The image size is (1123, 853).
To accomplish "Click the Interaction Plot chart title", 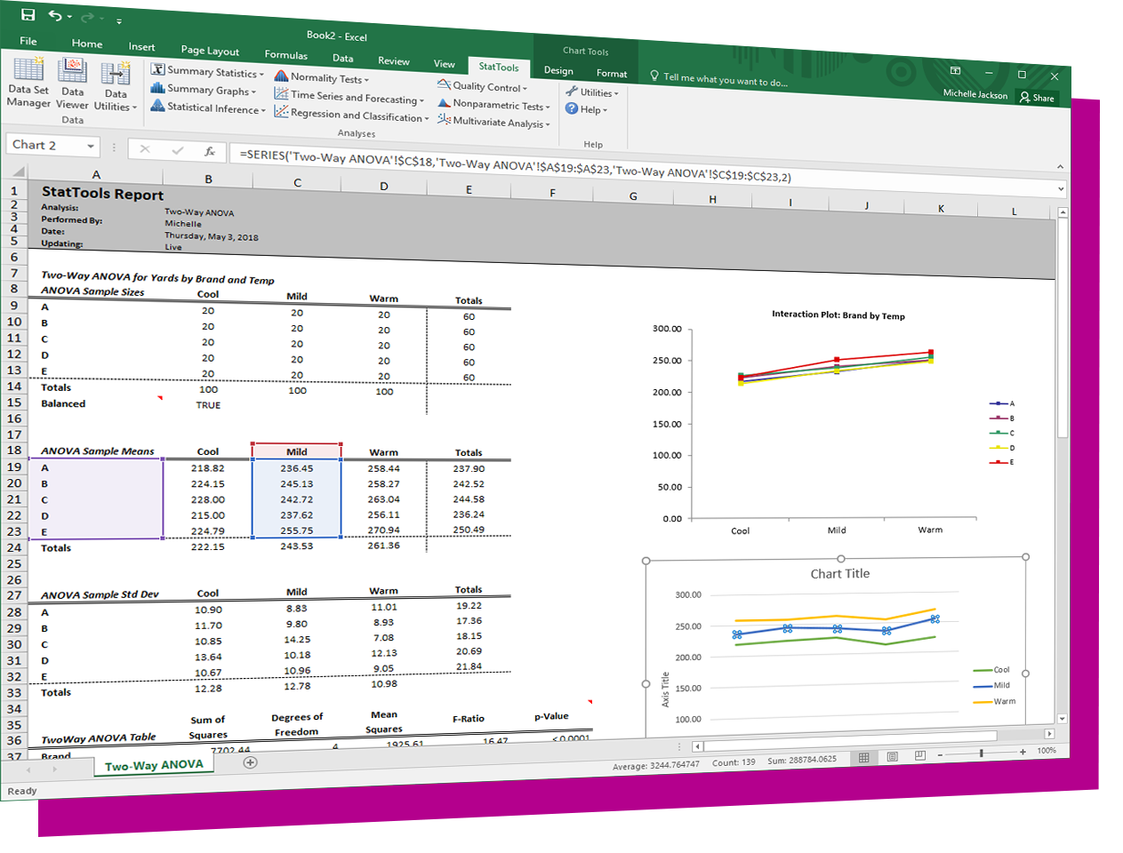I will 838,315.
